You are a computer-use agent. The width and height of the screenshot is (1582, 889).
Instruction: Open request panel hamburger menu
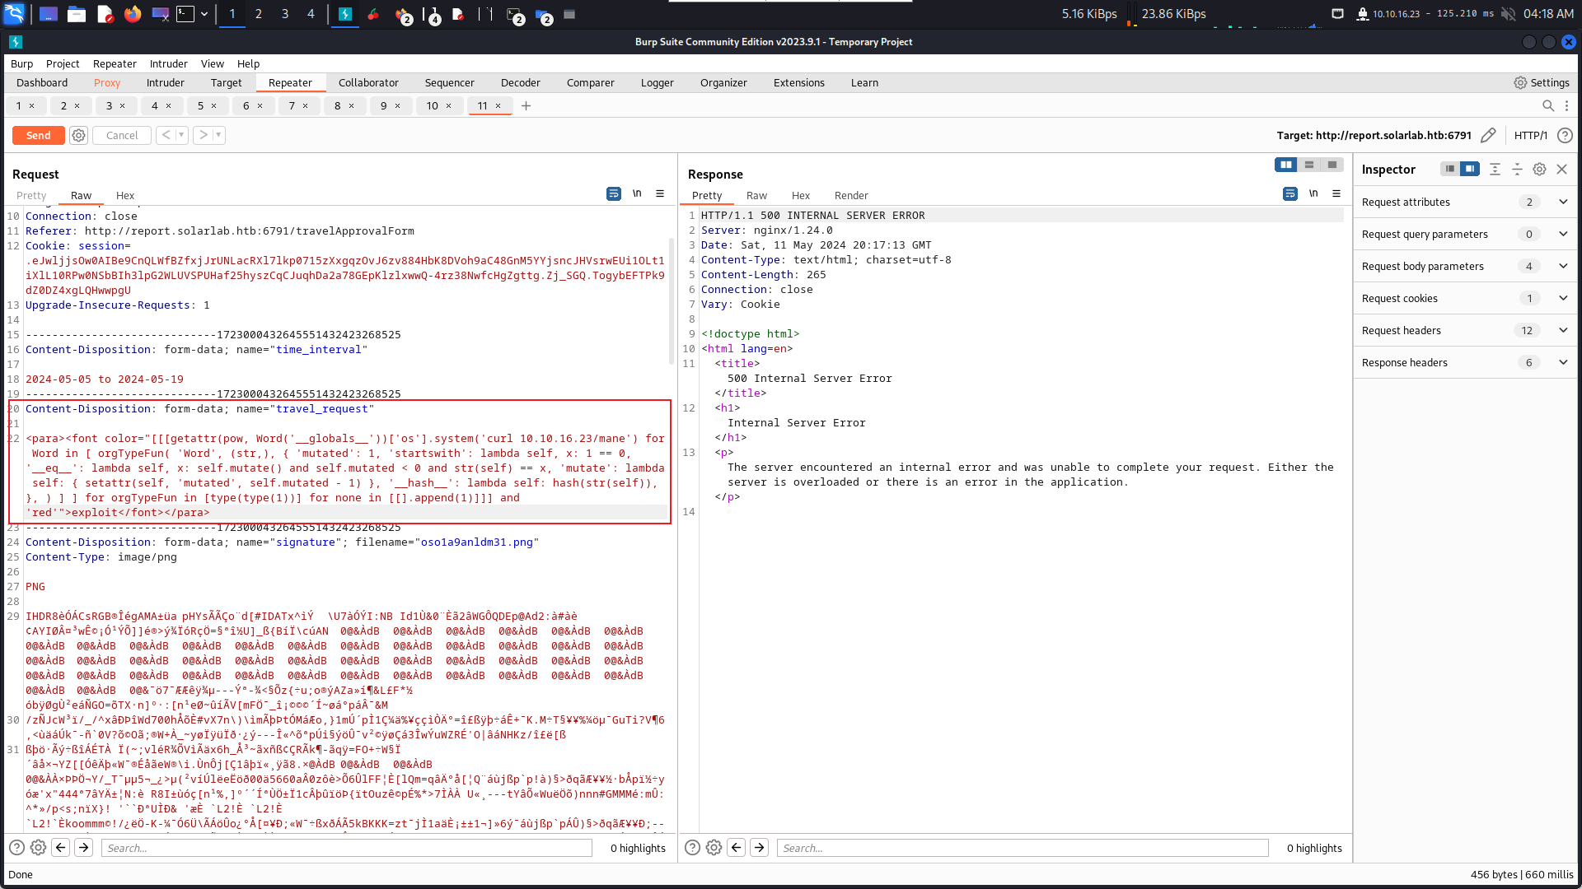(x=660, y=193)
